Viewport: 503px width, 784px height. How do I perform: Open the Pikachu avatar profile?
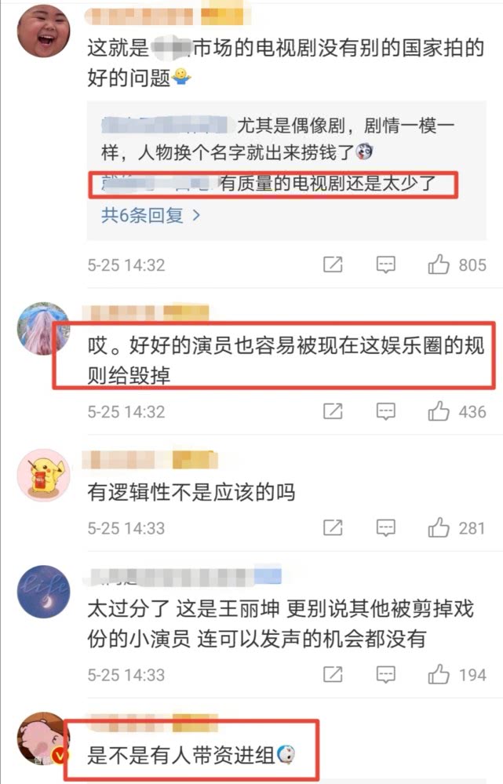click(x=43, y=475)
